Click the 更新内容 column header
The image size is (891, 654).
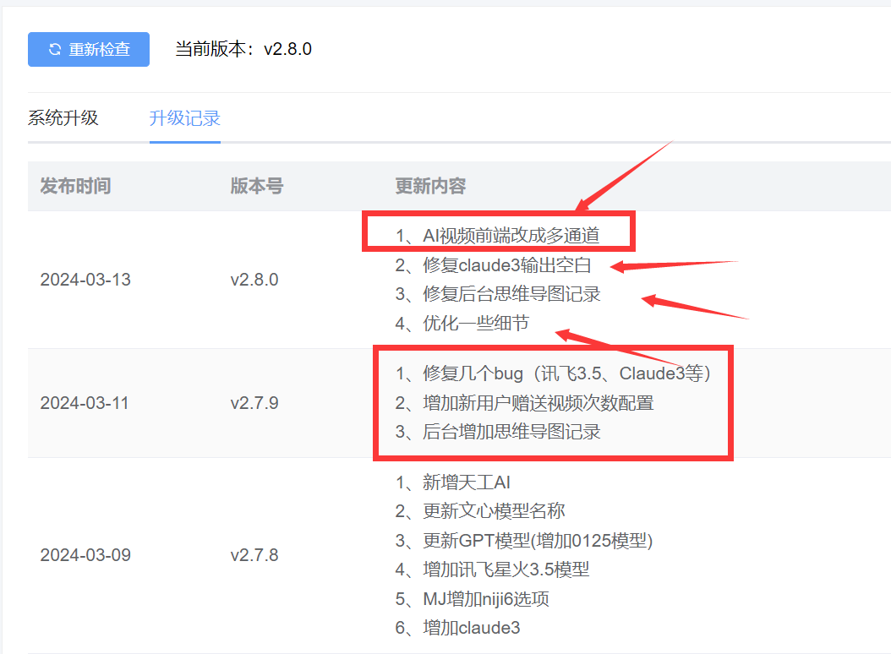(431, 186)
